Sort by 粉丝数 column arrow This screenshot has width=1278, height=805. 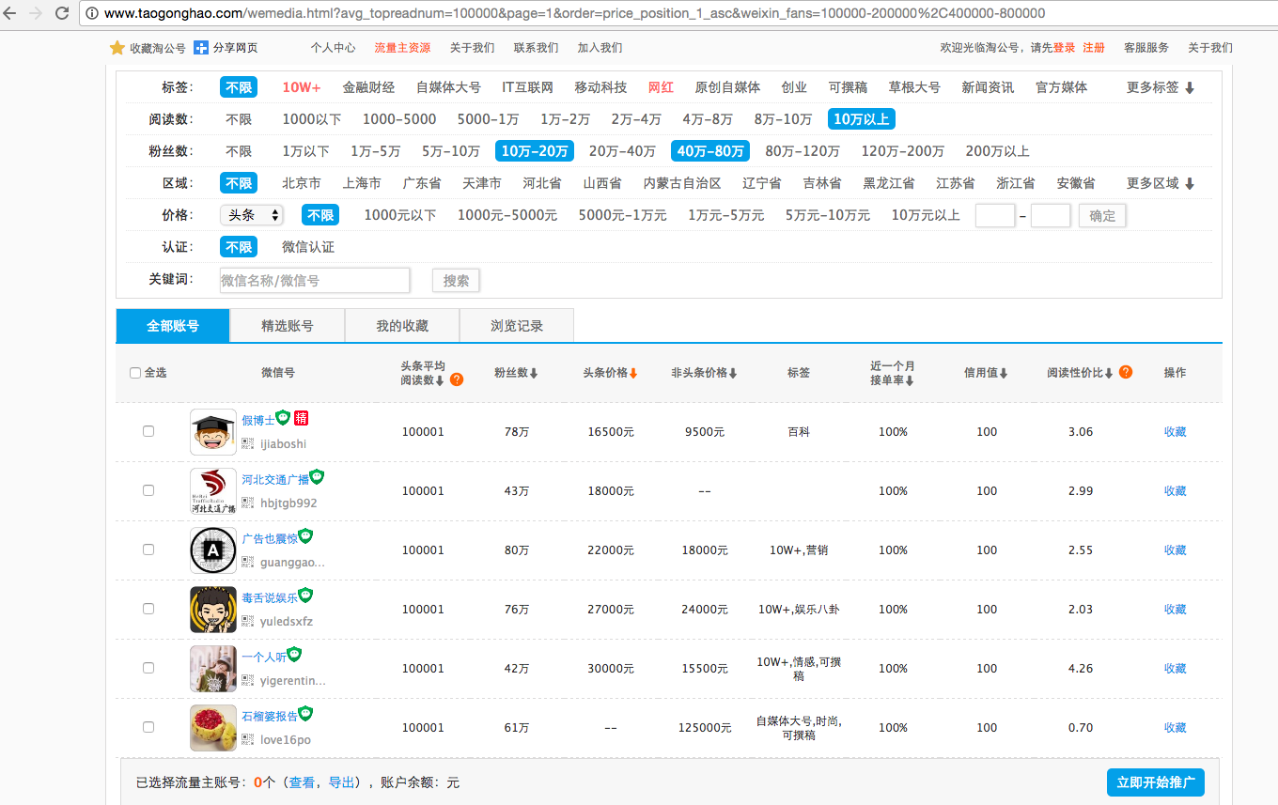534,373
